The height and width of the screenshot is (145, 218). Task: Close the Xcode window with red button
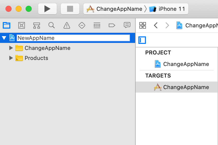[9, 9]
